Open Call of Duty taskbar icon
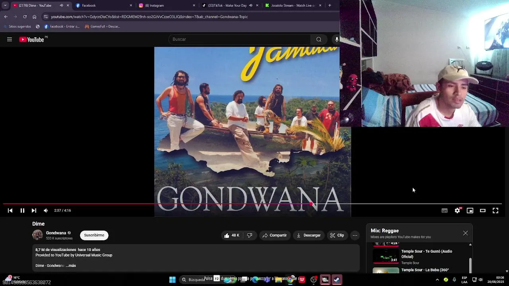The width and height of the screenshot is (509, 286). [325, 280]
